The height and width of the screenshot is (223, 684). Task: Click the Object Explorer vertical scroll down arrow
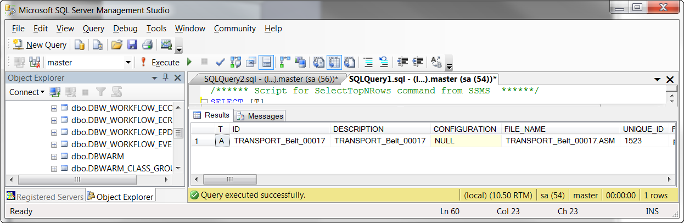177,169
